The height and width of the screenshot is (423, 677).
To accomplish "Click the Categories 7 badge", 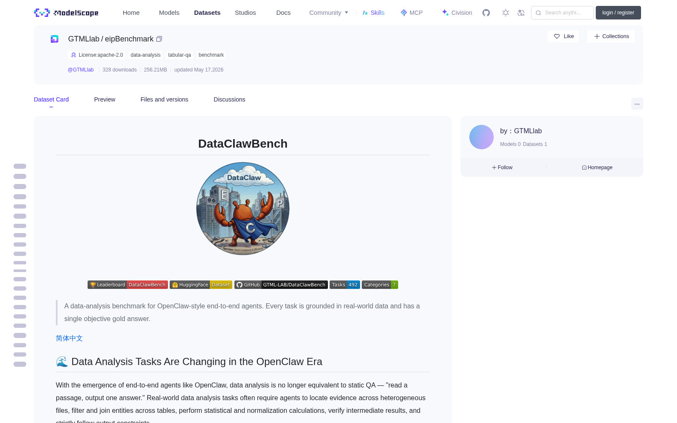I will coord(380,285).
